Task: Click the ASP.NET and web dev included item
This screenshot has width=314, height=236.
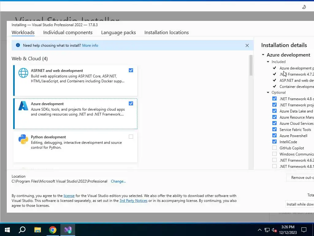Action: (297, 81)
